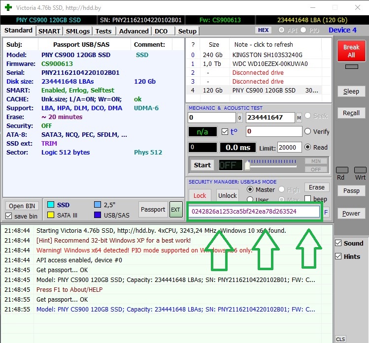369x343 pixels.
Task: Select the Seek test radio button
Action: point(307,116)
